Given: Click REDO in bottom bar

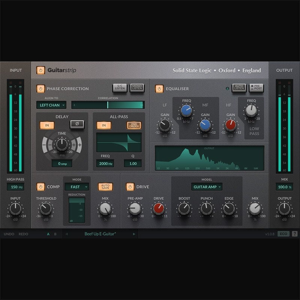Looking at the screenshot, I should coord(23,234).
